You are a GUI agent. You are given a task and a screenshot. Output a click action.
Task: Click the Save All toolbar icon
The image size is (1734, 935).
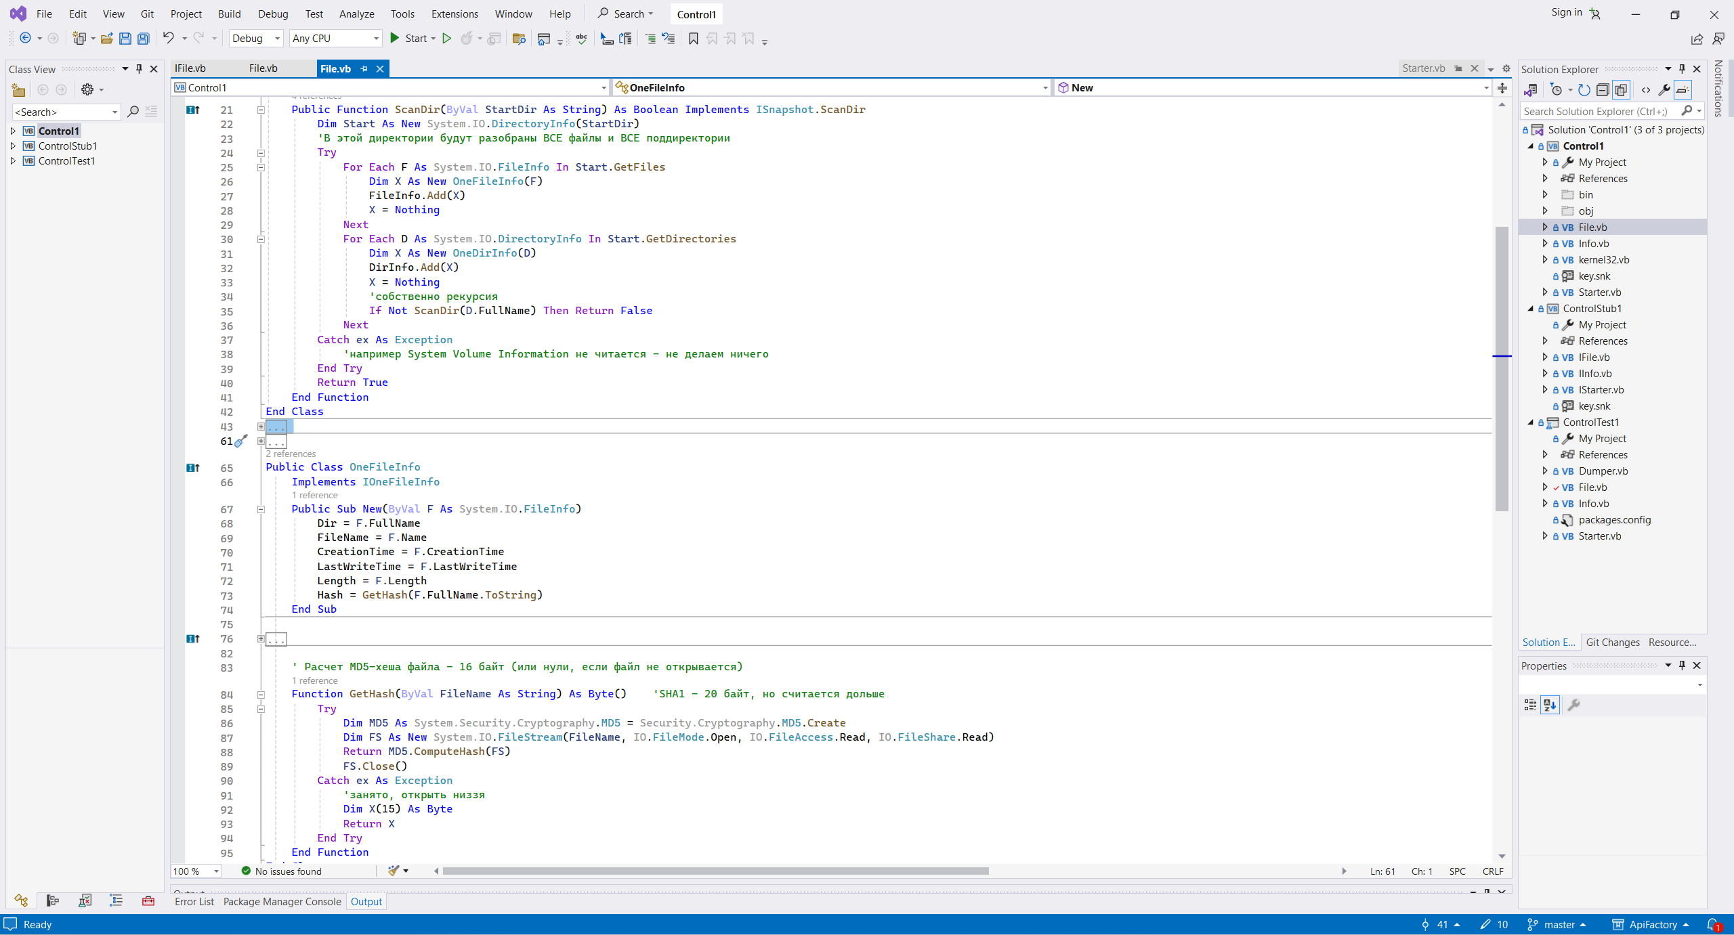[x=144, y=39]
